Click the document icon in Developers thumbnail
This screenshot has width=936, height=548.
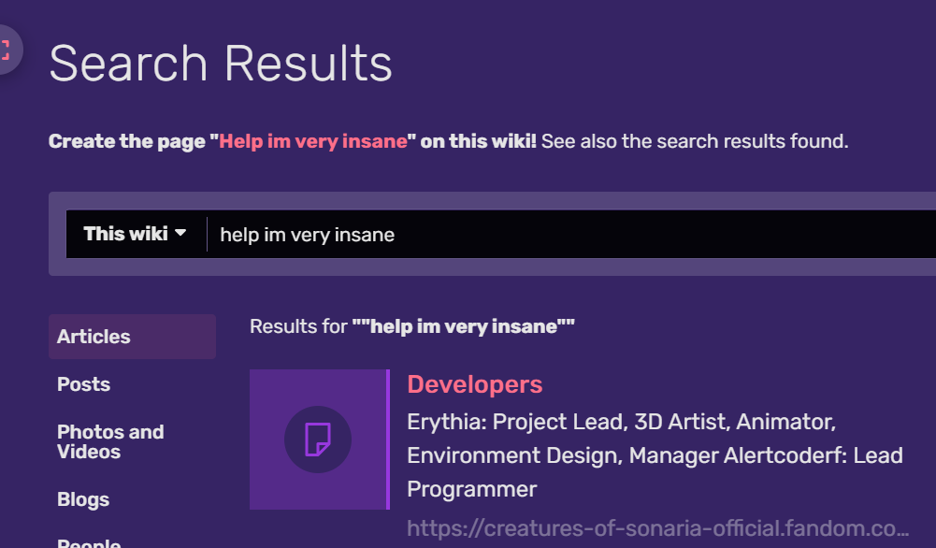coord(318,439)
